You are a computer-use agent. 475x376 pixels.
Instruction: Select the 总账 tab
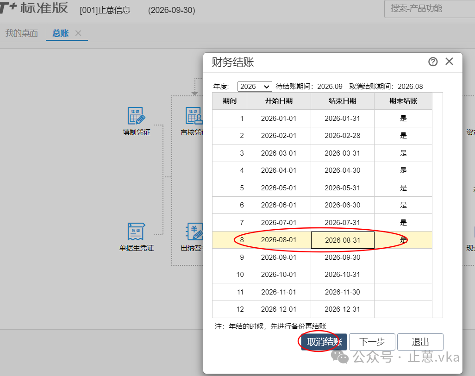[x=61, y=33]
